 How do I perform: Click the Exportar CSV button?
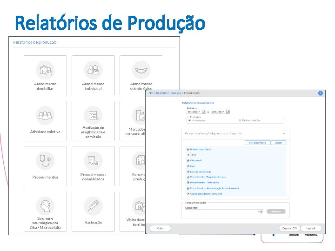coord(289,228)
